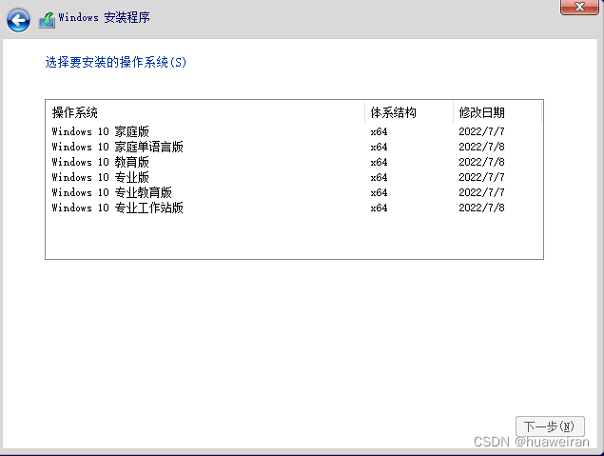
Task: Click x64 in the 专业教育版 row
Action: 379,192
